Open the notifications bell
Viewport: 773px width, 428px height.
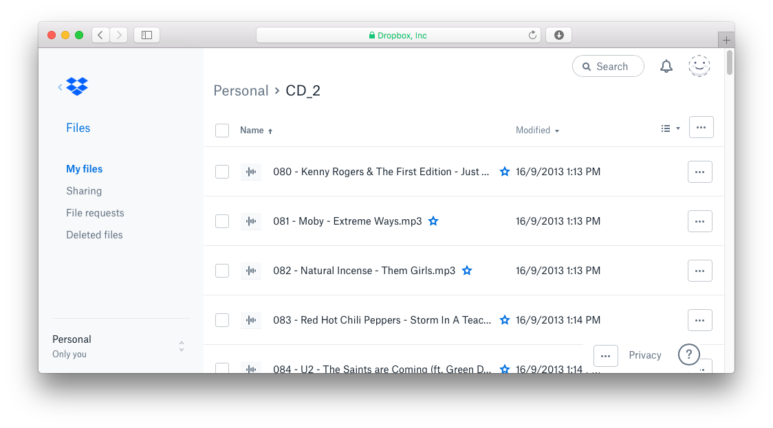(666, 67)
